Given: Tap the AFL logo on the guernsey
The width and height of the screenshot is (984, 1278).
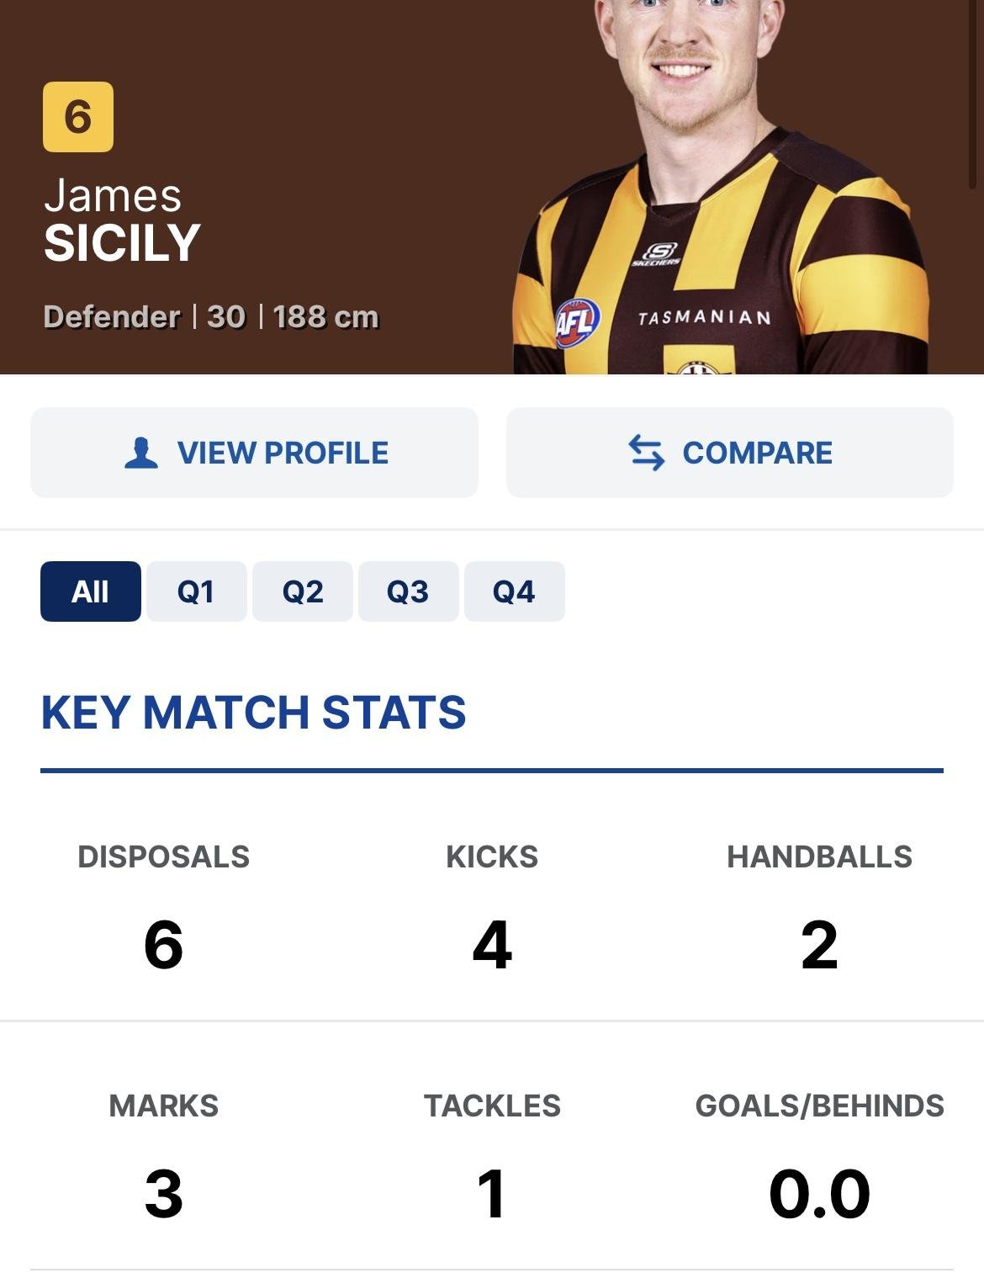Looking at the screenshot, I should point(578,323).
